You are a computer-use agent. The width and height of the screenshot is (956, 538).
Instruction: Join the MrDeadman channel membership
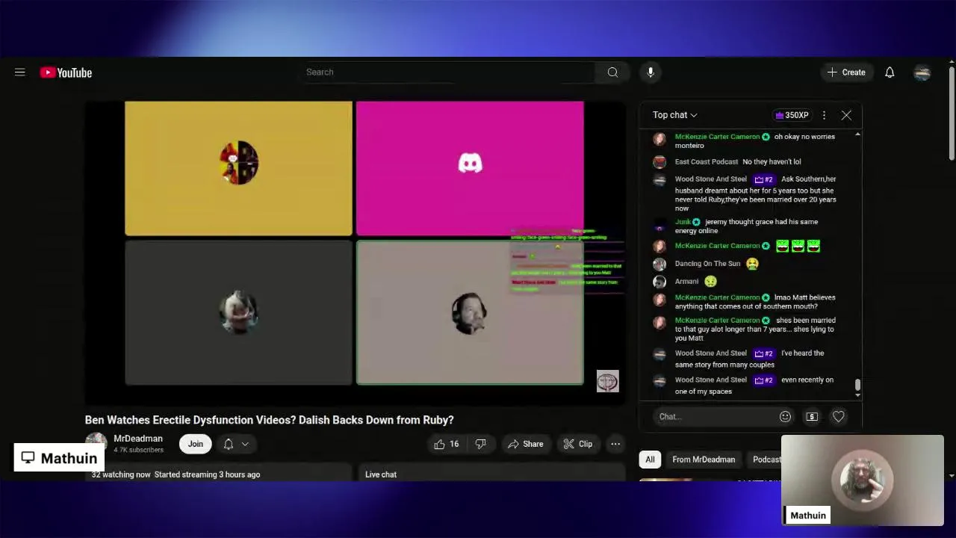point(196,444)
